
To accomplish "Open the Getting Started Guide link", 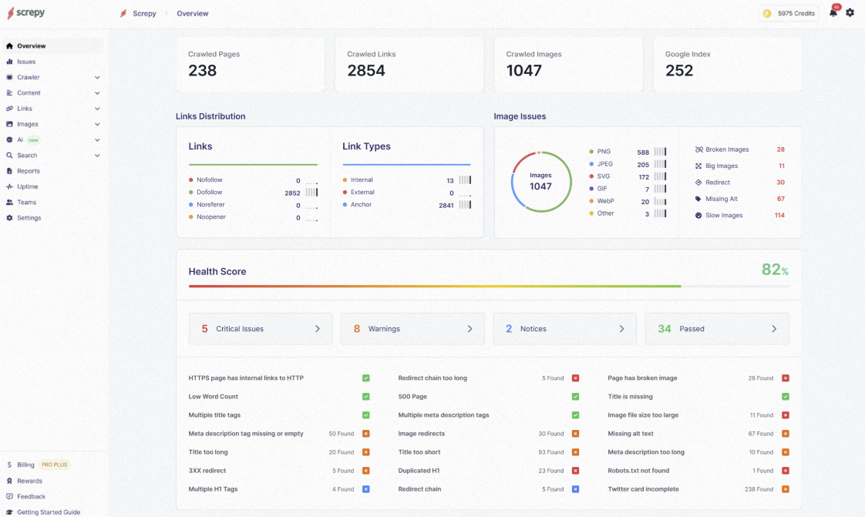I will (x=48, y=512).
